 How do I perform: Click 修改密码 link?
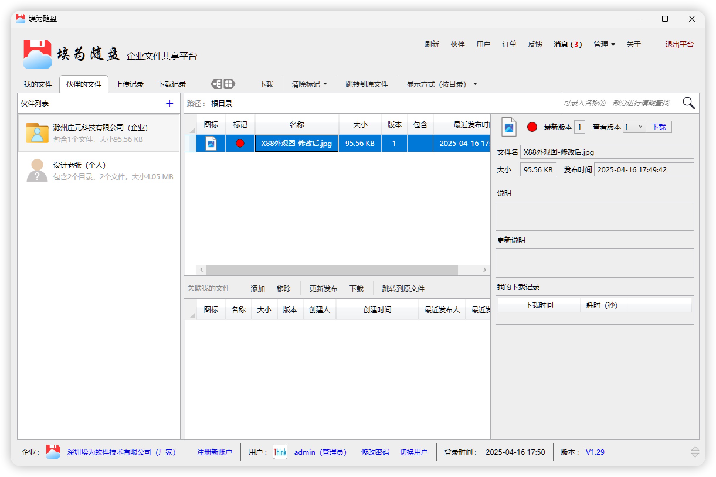click(x=375, y=452)
